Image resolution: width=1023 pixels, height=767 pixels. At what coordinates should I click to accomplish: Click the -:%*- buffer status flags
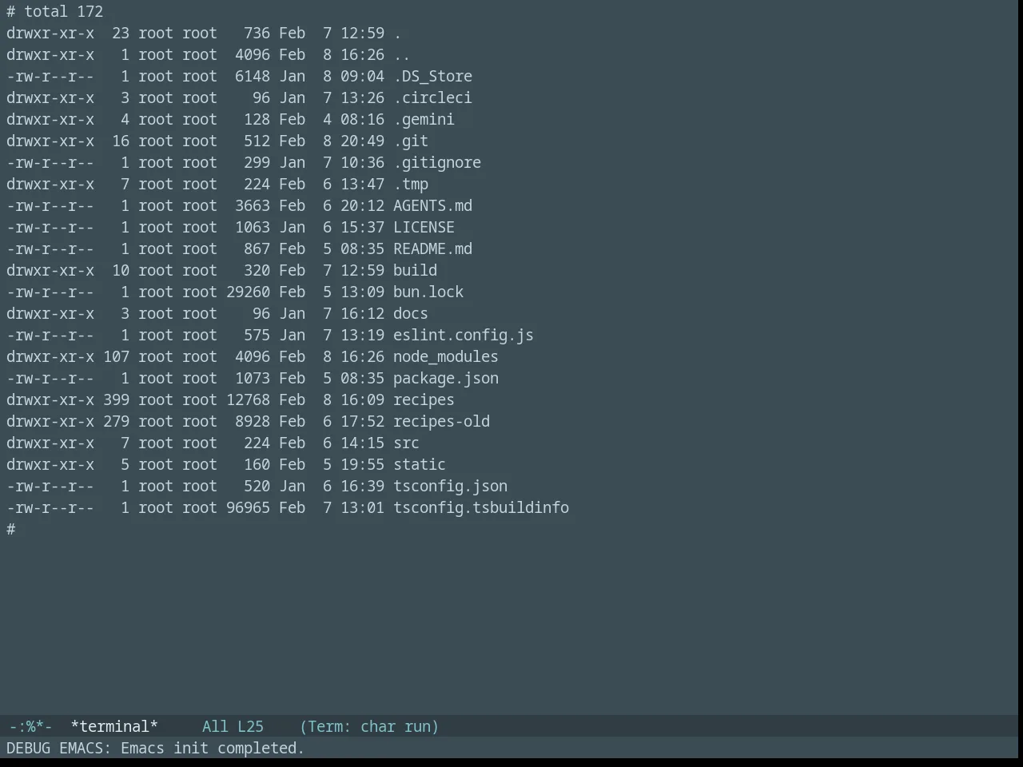tap(30, 726)
